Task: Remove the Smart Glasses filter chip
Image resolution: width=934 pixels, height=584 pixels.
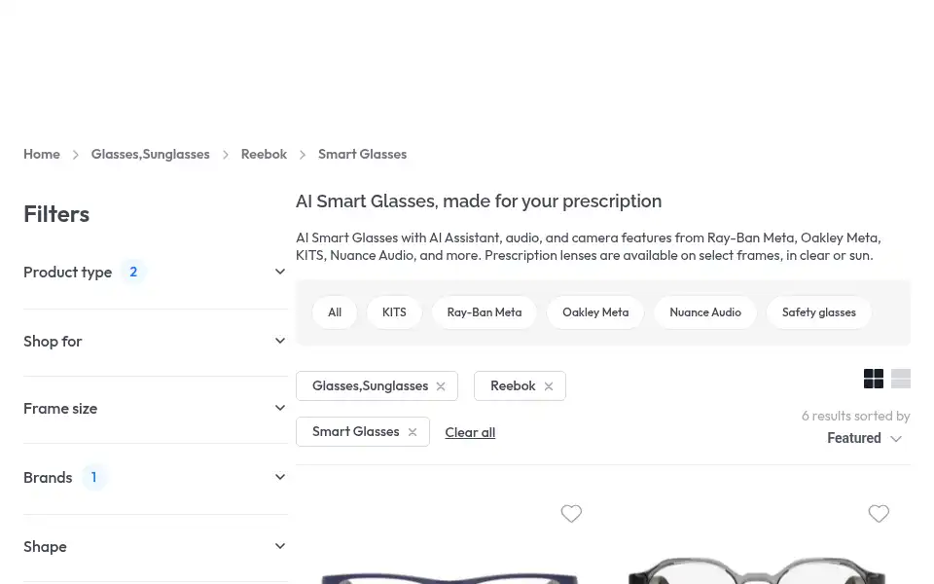Action: pyautogui.click(x=413, y=432)
